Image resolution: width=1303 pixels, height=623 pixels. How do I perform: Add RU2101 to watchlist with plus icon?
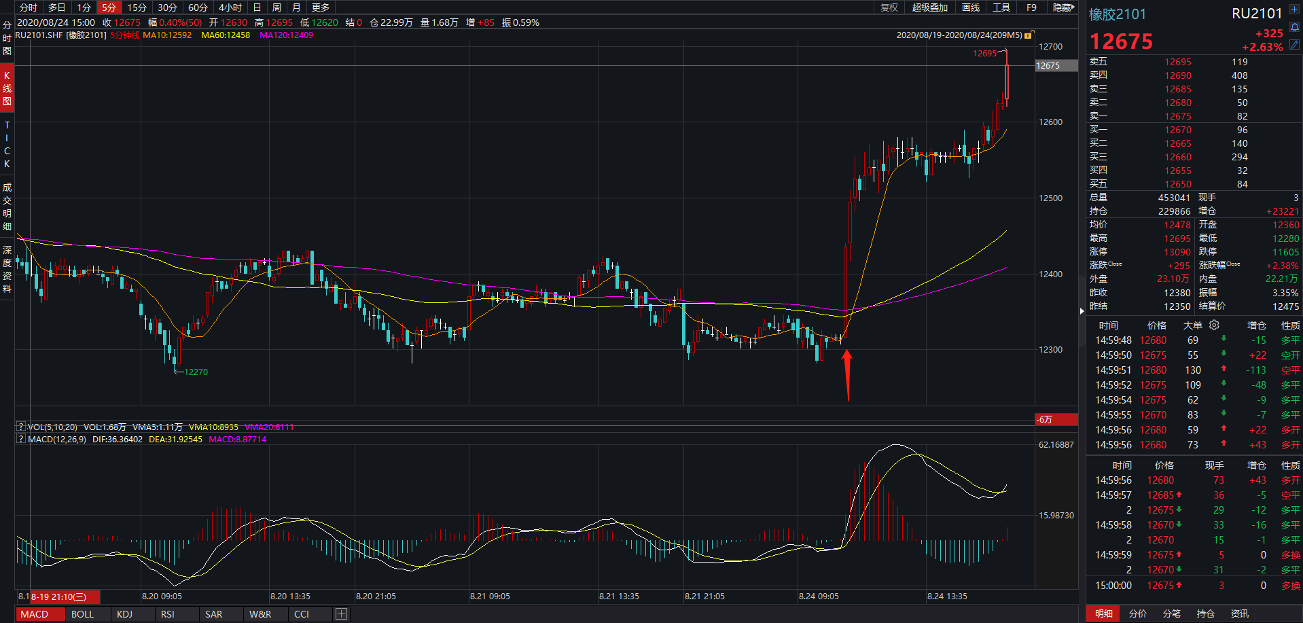click(1294, 10)
